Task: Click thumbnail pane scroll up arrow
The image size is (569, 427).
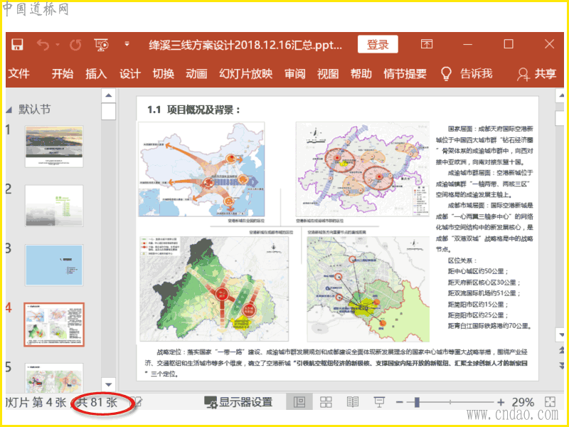Action: (x=109, y=95)
